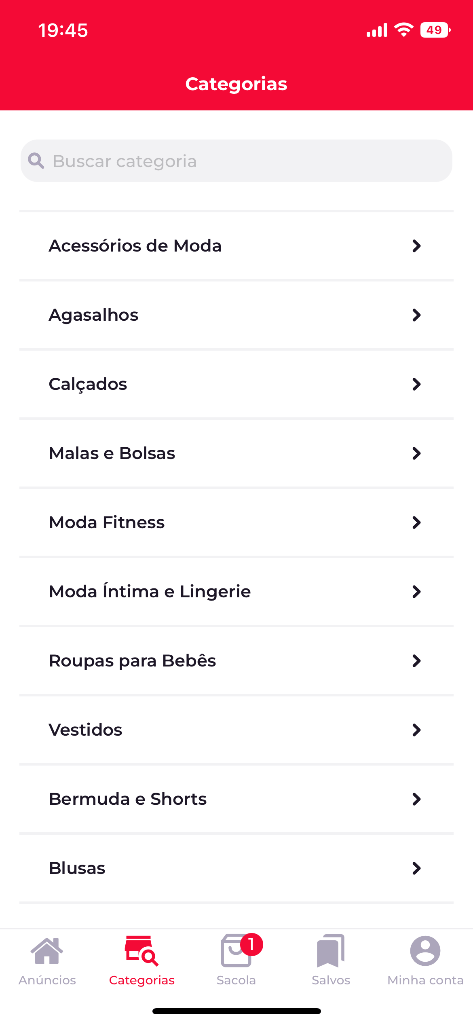Tap the battery indicator in status bar

[435, 30]
